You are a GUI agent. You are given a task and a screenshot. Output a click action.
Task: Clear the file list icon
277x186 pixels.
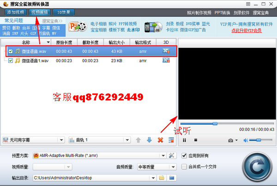coord(171,140)
